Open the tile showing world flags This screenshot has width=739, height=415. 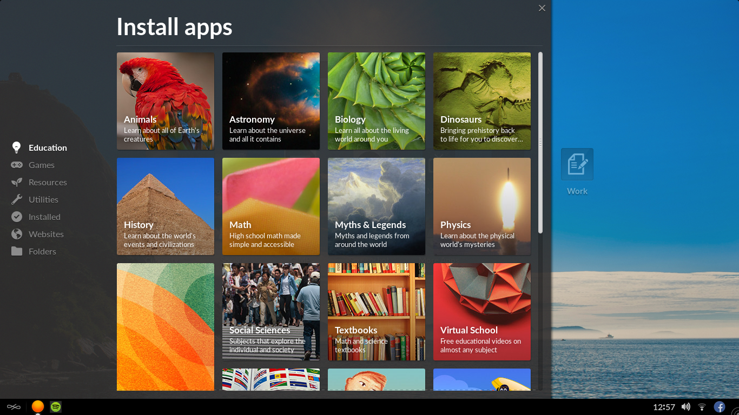coord(271,379)
